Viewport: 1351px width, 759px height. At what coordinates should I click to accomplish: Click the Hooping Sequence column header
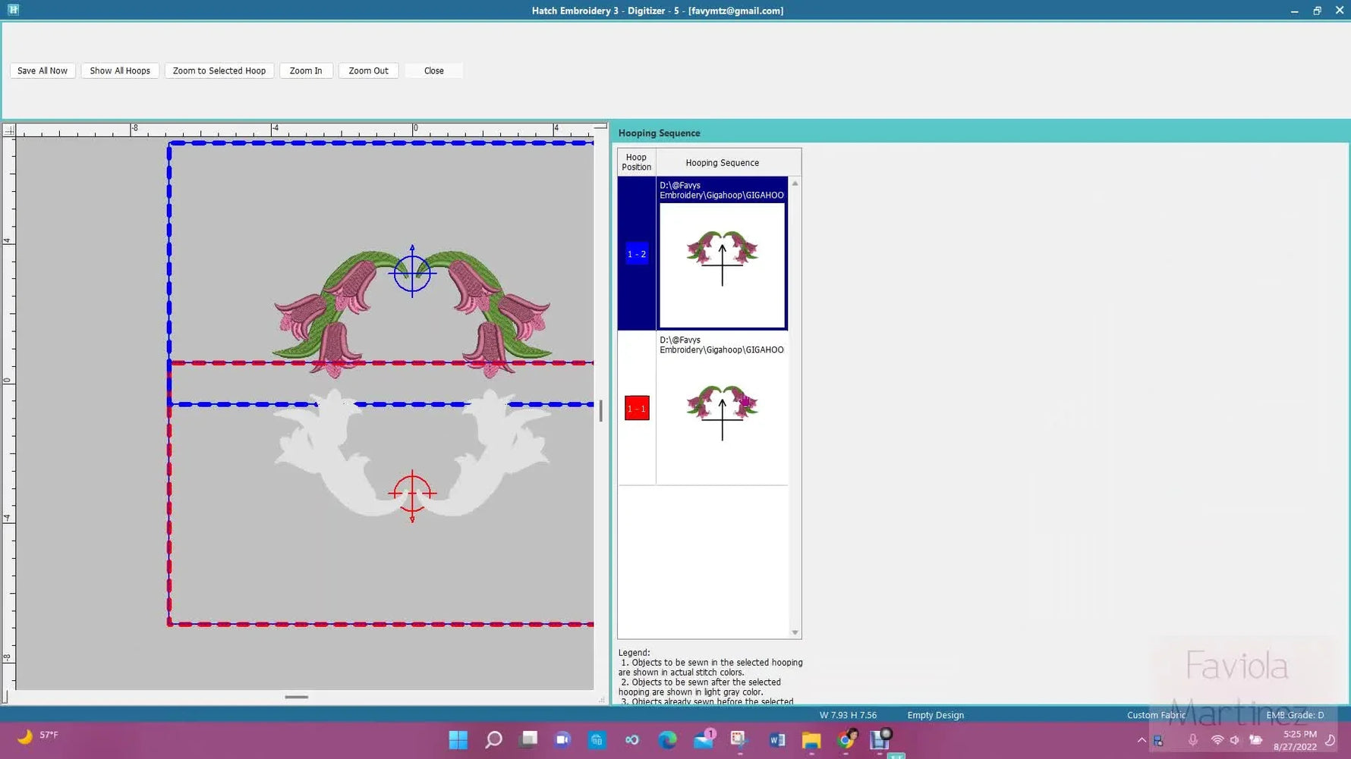(x=722, y=162)
